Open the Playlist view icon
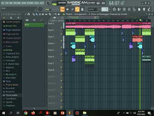Image resolution: width=154 pixels, height=116 pixels. 114,9
